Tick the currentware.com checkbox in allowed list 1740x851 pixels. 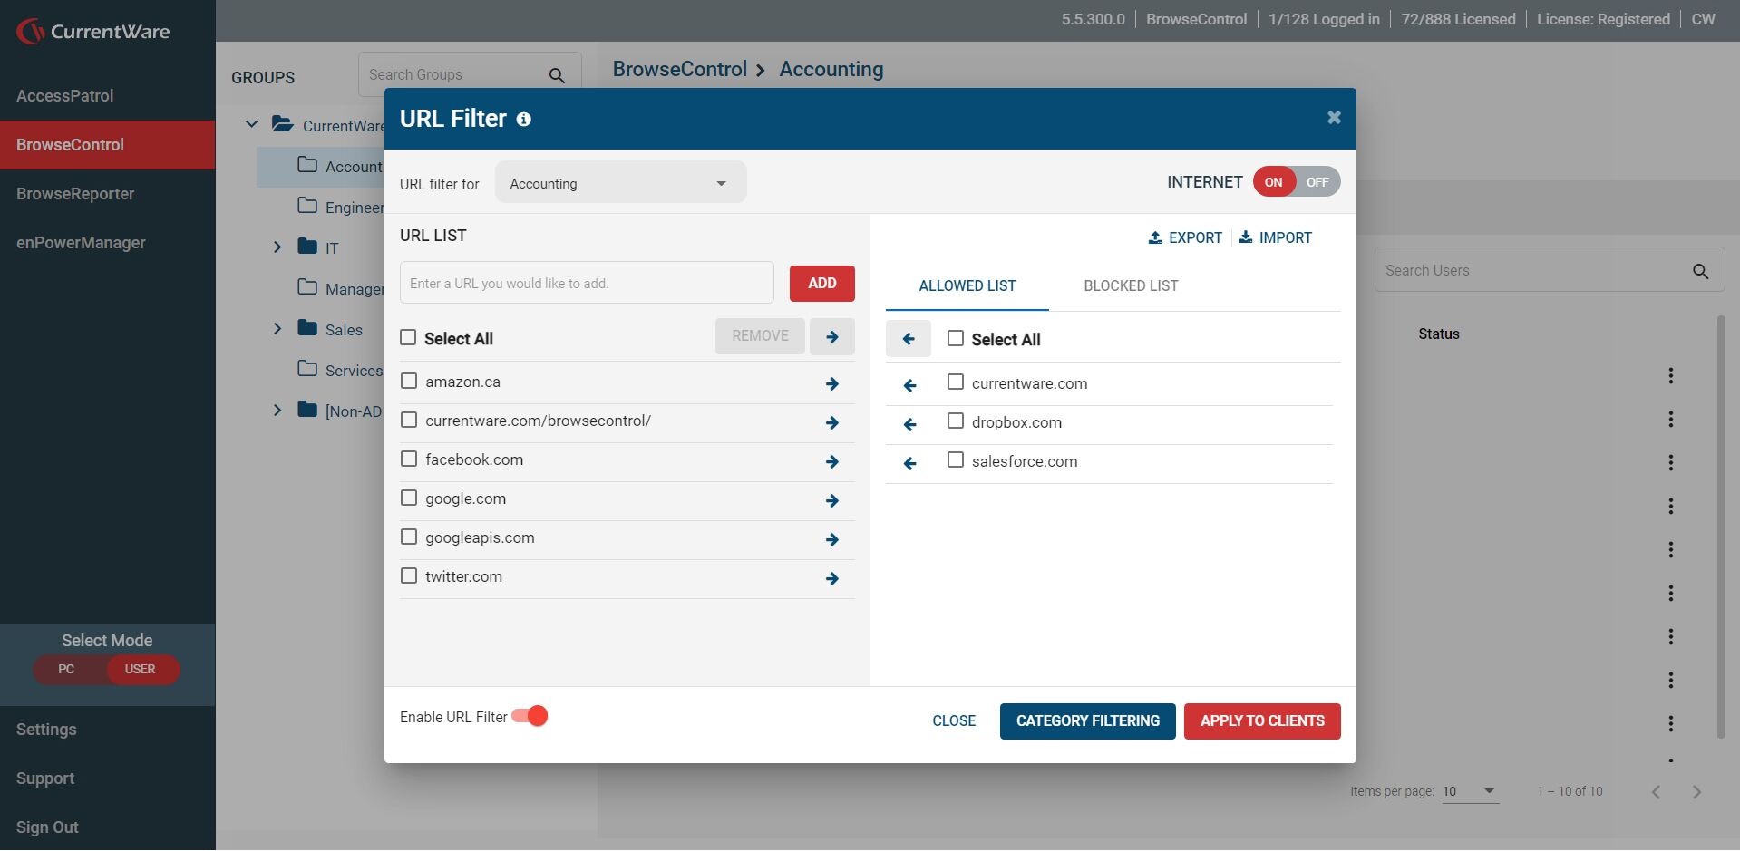click(x=955, y=382)
